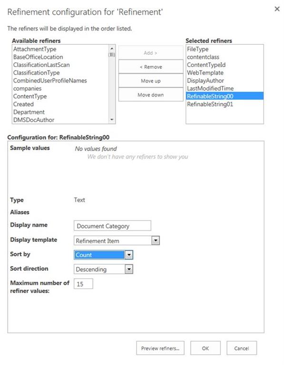Open the Sort by dropdown
This screenshot has height=365, width=284.
(103, 255)
